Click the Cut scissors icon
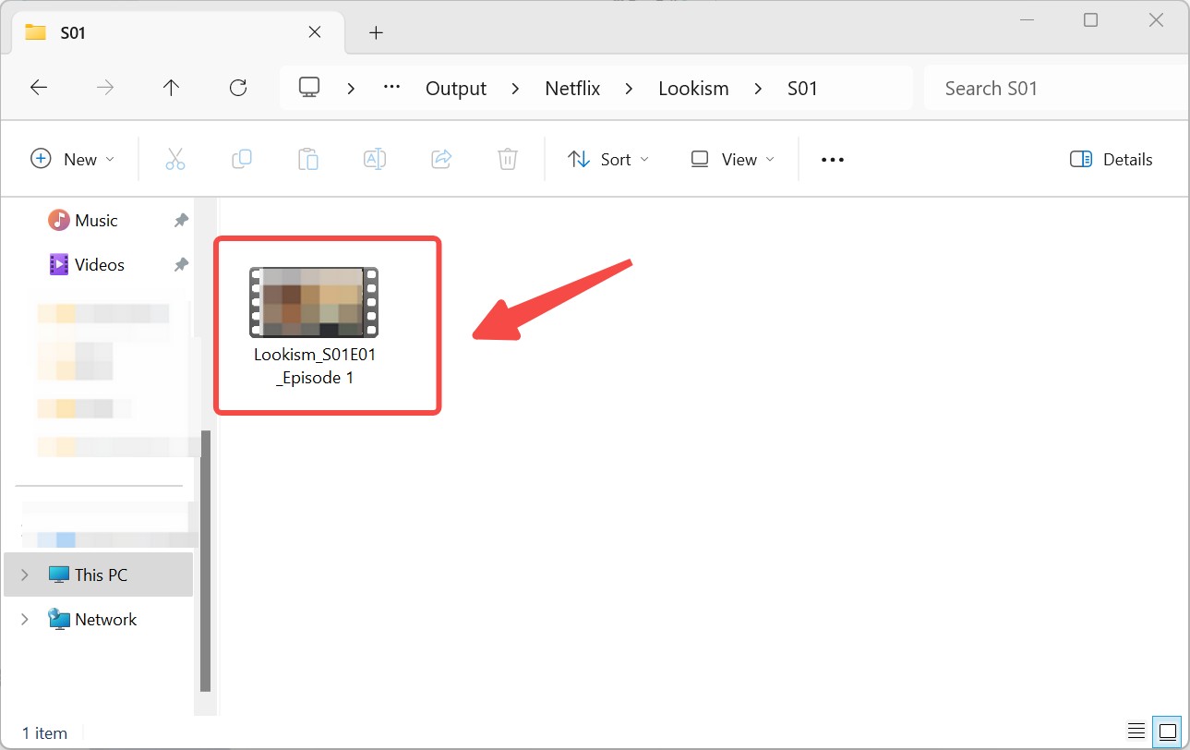The image size is (1190, 750). [175, 159]
